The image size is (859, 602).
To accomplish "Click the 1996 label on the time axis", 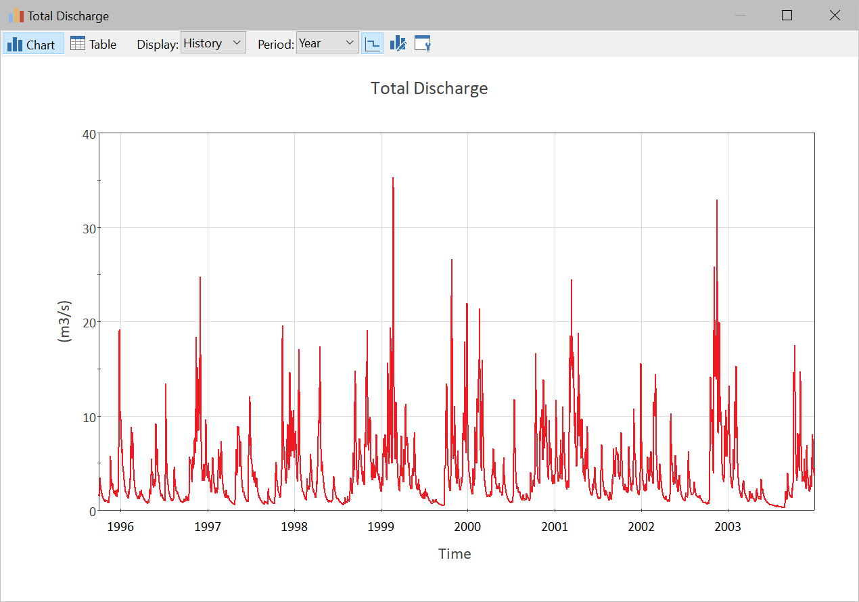I will coord(120,526).
